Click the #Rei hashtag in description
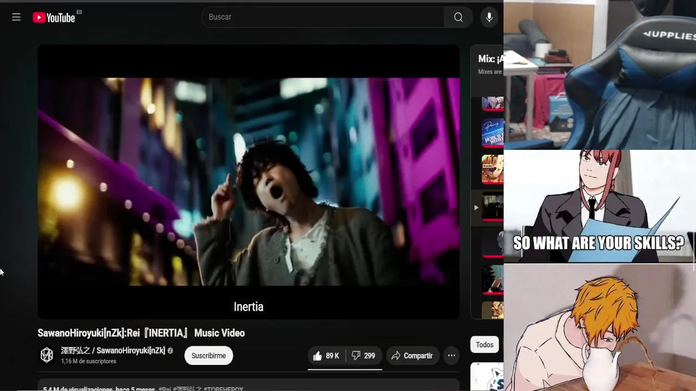The width and height of the screenshot is (696, 391). point(164,389)
